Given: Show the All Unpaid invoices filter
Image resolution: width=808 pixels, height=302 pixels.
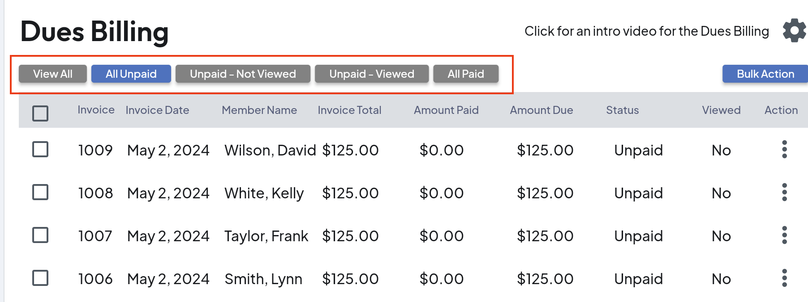Looking at the screenshot, I should click(131, 74).
